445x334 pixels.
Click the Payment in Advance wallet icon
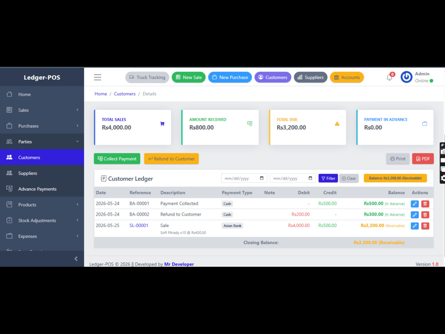(424, 123)
